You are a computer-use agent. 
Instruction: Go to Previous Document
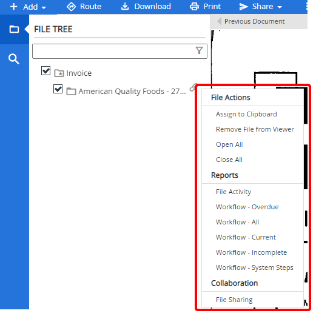(251, 21)
